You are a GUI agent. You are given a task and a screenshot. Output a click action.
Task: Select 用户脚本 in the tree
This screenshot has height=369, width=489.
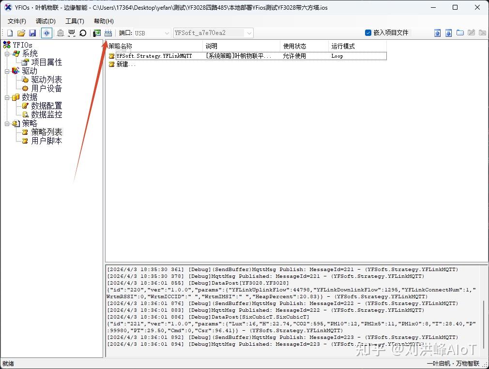[x=46, y=141]
